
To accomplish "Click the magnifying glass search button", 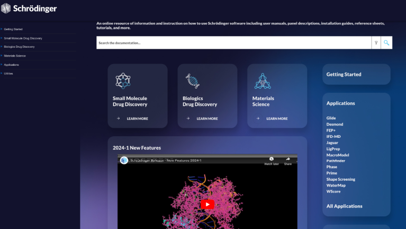I will [x=386, y=43].
